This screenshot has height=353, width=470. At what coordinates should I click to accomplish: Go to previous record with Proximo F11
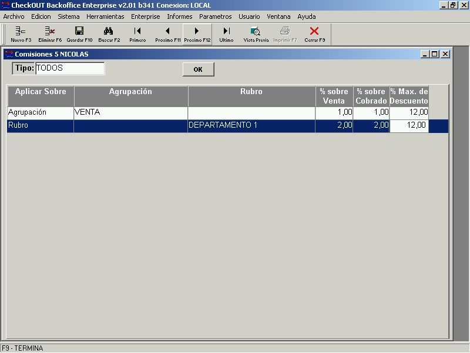168,34
